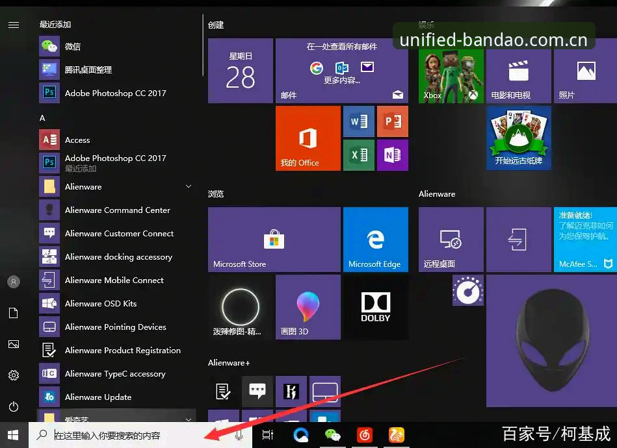
Task: Open the McAfee tile
Action: click(586, 240)
